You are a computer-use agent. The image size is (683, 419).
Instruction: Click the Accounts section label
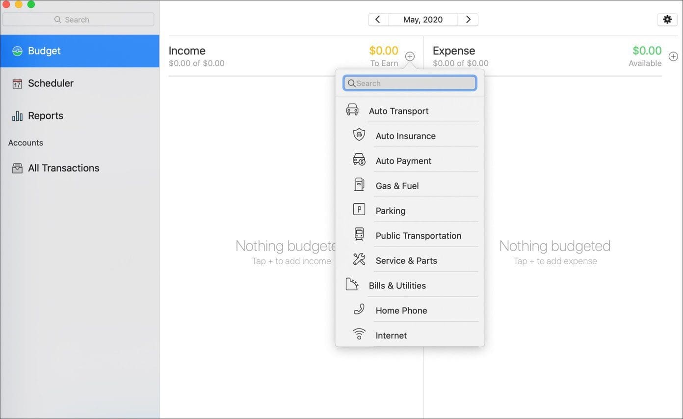point(26,143)
